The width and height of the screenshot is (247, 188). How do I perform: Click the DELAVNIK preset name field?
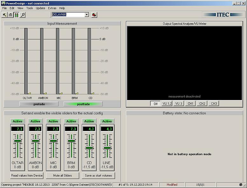(x=68, y=15)
